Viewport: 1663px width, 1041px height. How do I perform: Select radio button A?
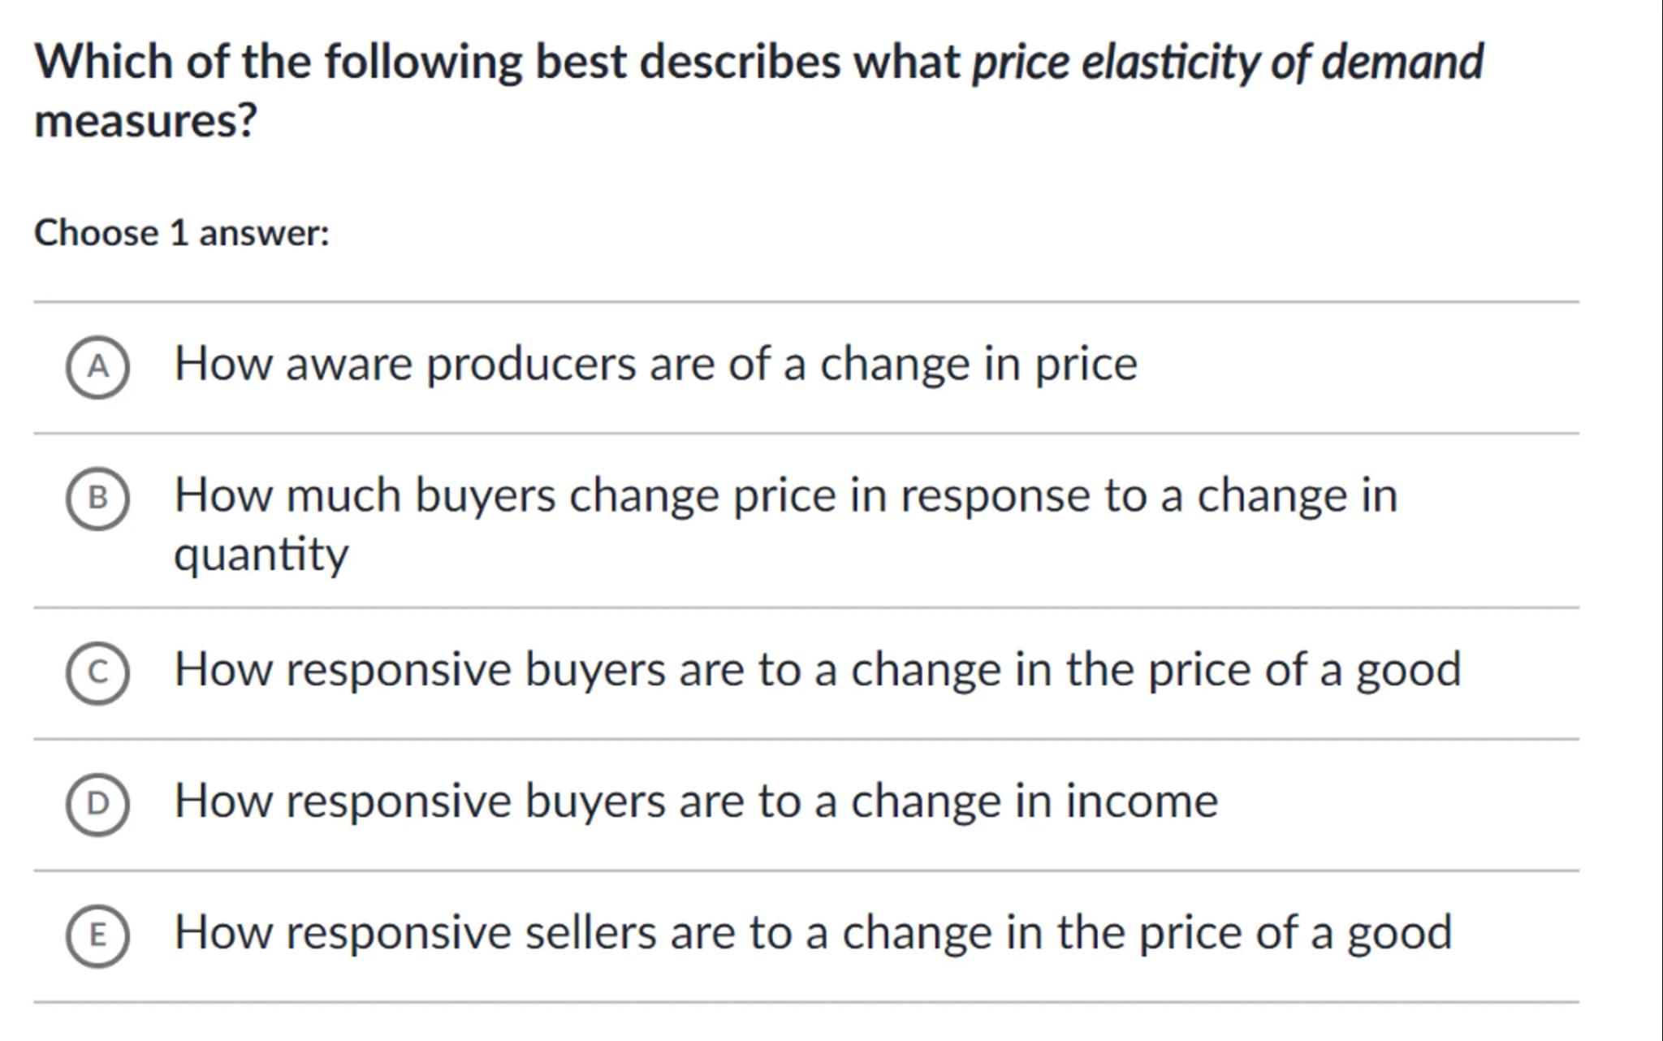[97, 367]
